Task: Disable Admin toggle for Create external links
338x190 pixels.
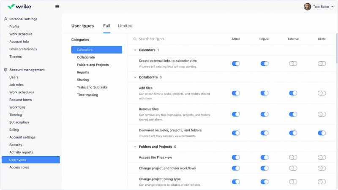Action: (236, 63)
